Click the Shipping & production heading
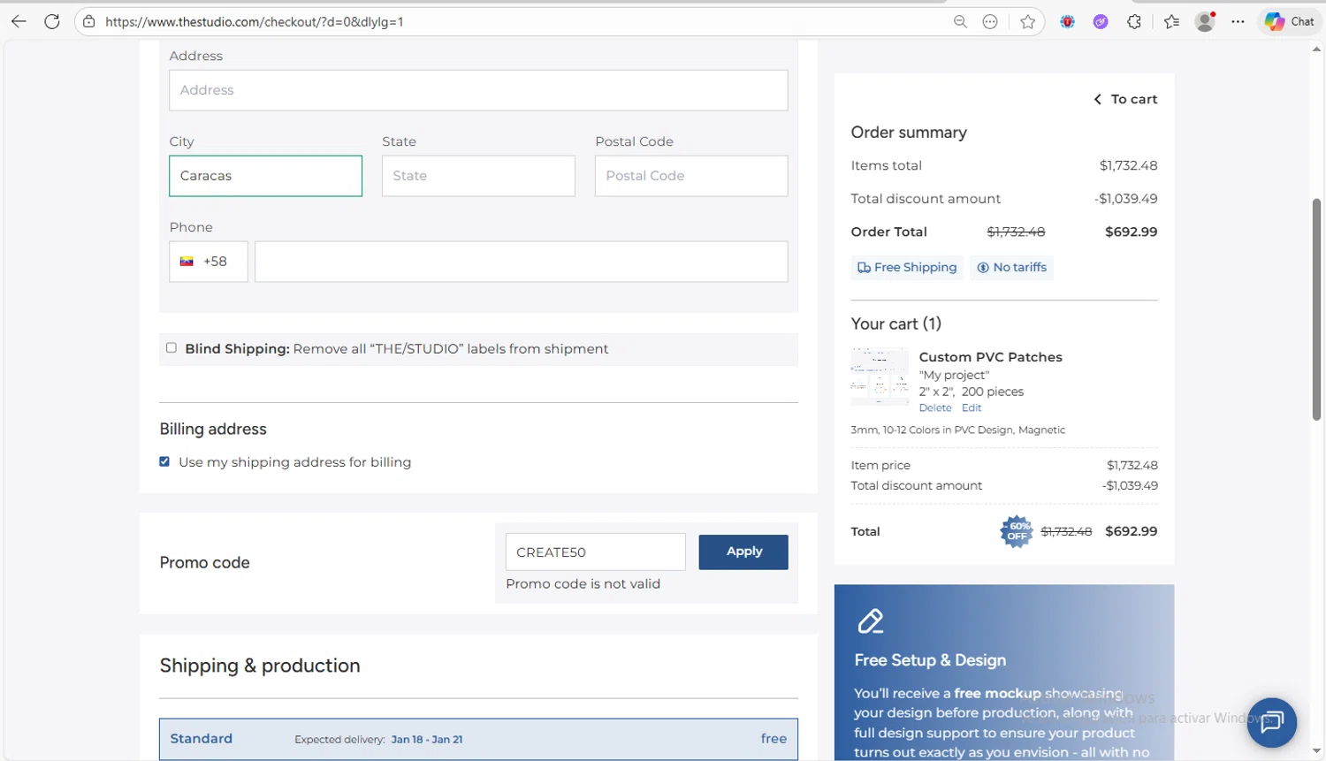This screenshot has height=761, width=1326. point(260,666)
